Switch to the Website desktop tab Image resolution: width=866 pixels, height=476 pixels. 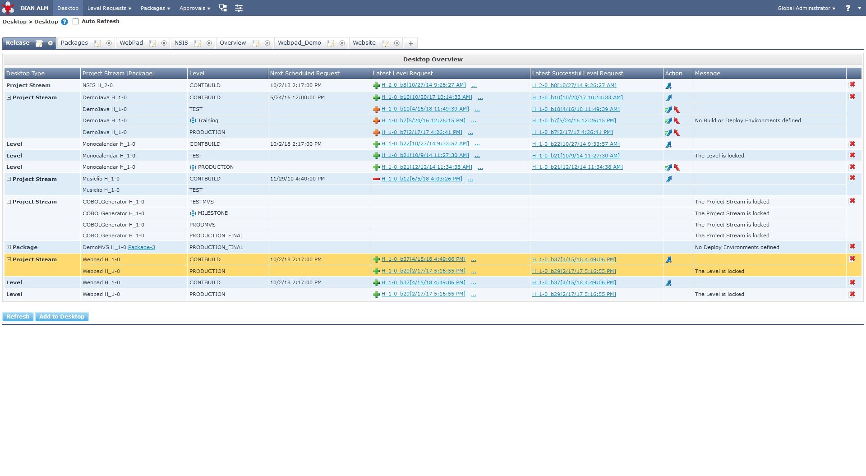(364, 43)
